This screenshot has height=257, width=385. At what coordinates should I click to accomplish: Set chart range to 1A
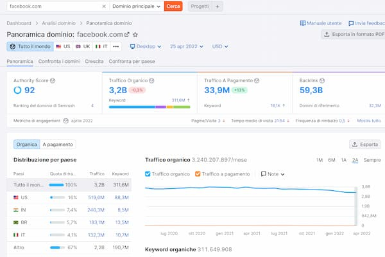tap(344, 160)
